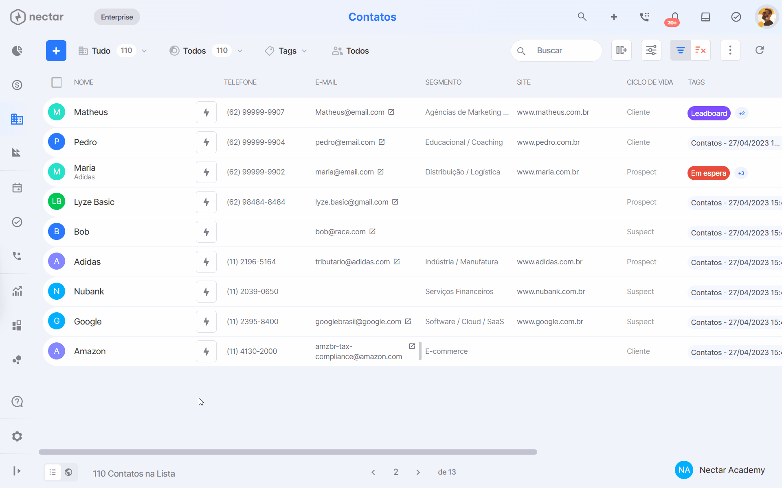Sort by the SEGMENTO column header

point(443,82)
